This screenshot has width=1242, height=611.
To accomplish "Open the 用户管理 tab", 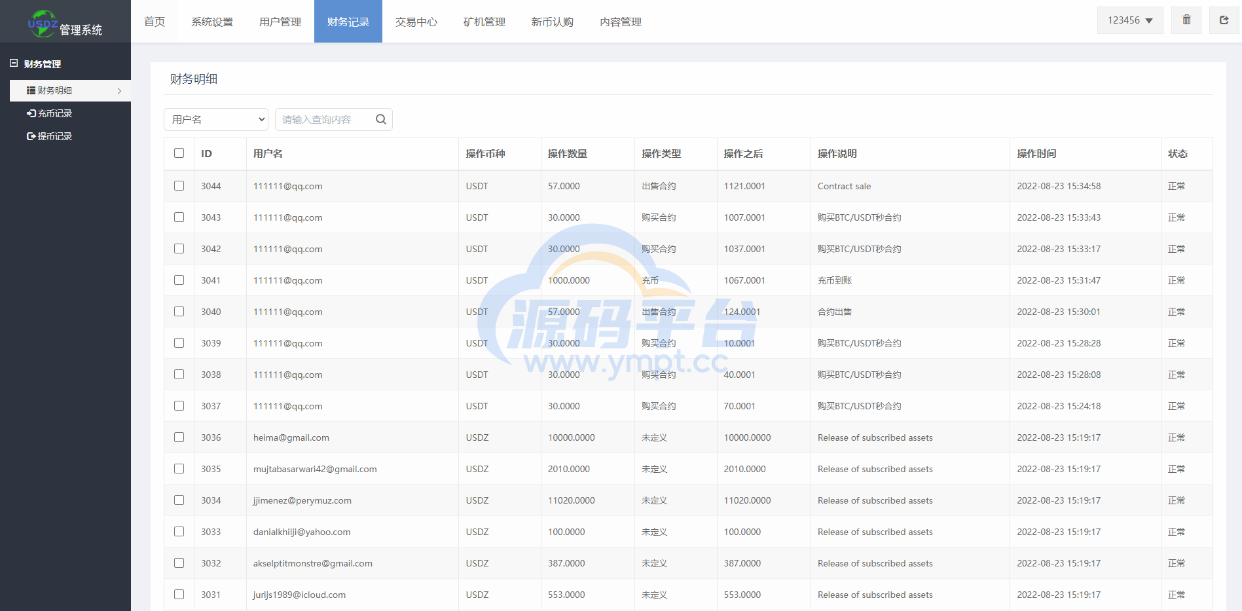I will [280, 22].
